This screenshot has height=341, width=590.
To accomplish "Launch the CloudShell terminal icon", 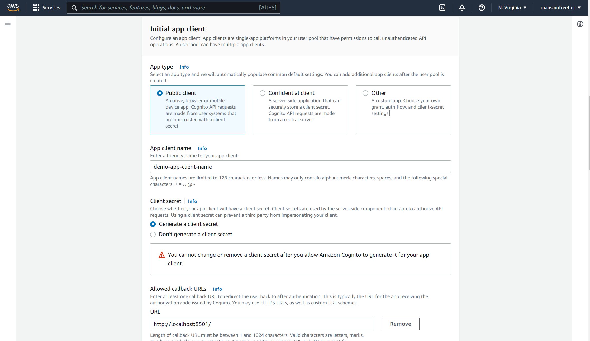I will pyautogui.click(x=442, y=8).
